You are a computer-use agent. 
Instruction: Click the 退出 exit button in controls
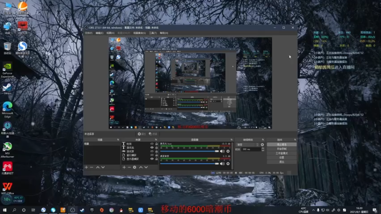coord(281,162)
